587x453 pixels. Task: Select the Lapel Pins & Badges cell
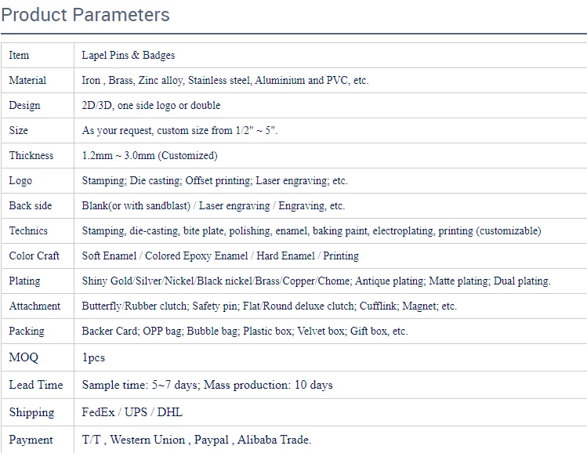coord(129,56)
